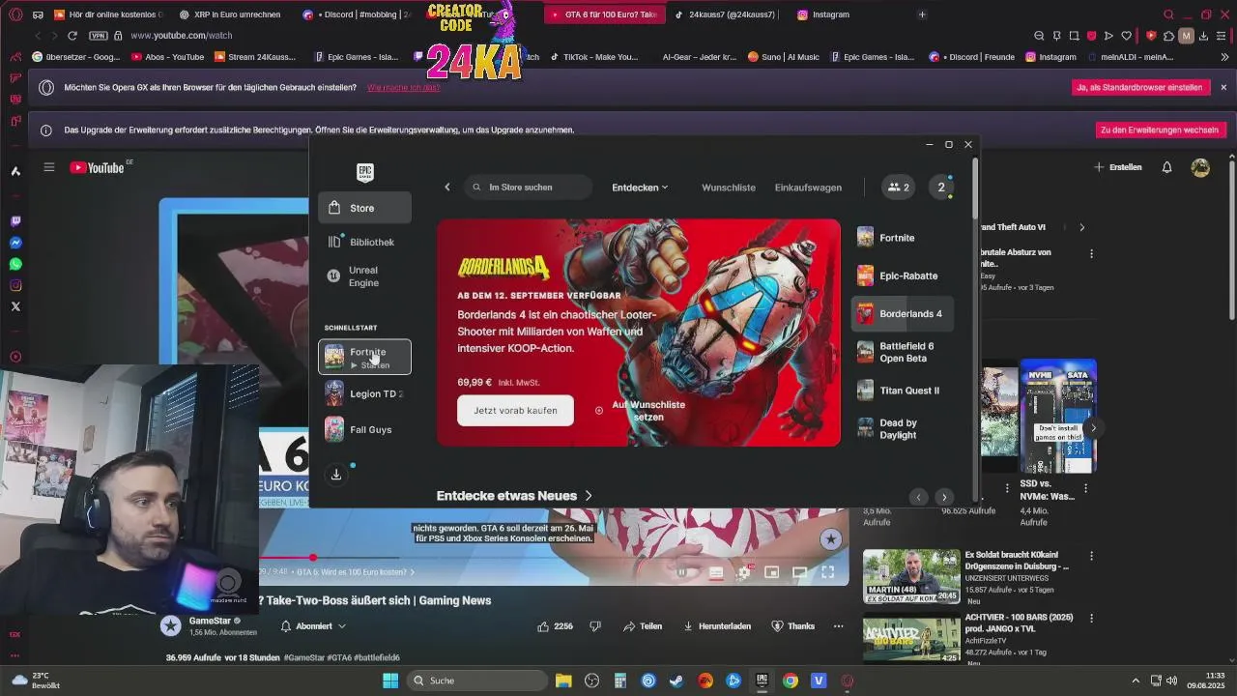The image size is (1237, 696).
Task: Open the Bibliothek section in Epic launcher
Action: [x=364, y=242]
